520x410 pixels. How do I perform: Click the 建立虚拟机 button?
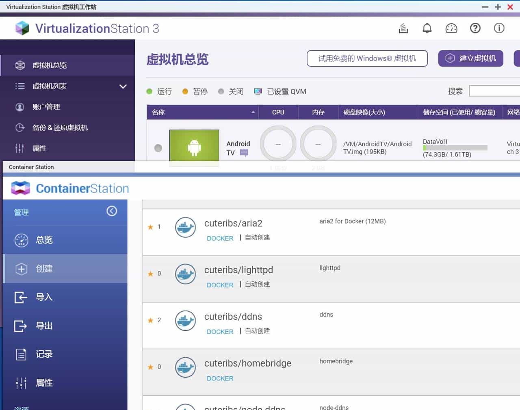[x=470, y=58]
